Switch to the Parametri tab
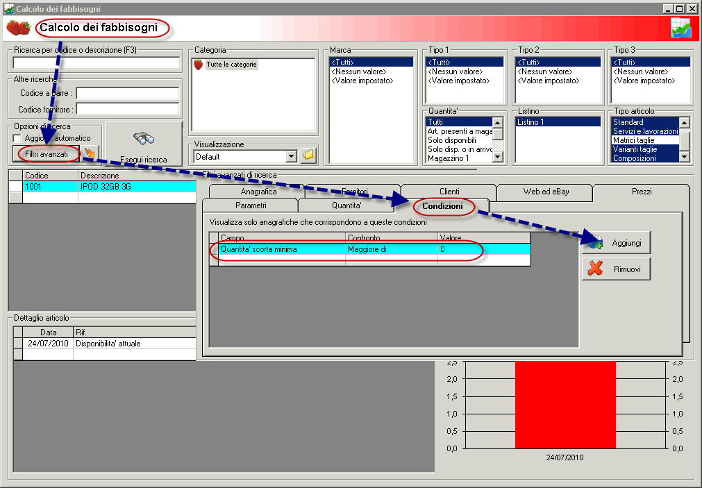 (x=251, y=205)
